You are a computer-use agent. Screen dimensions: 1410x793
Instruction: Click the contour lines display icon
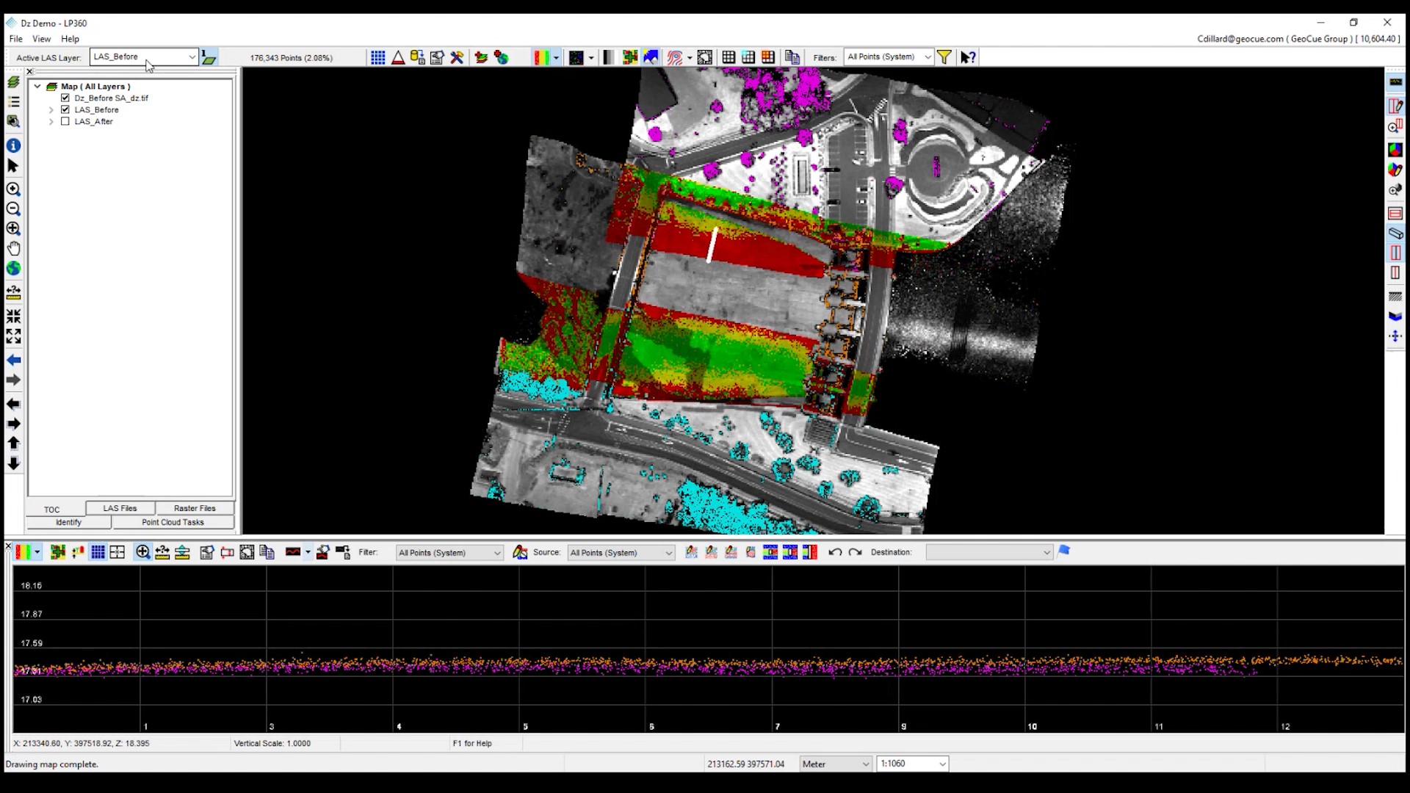pyautogui.click(x=674, y=57)
